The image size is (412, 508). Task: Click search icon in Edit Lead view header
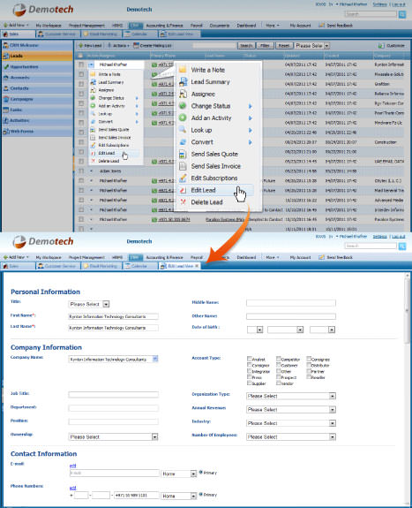pos(402,246)
